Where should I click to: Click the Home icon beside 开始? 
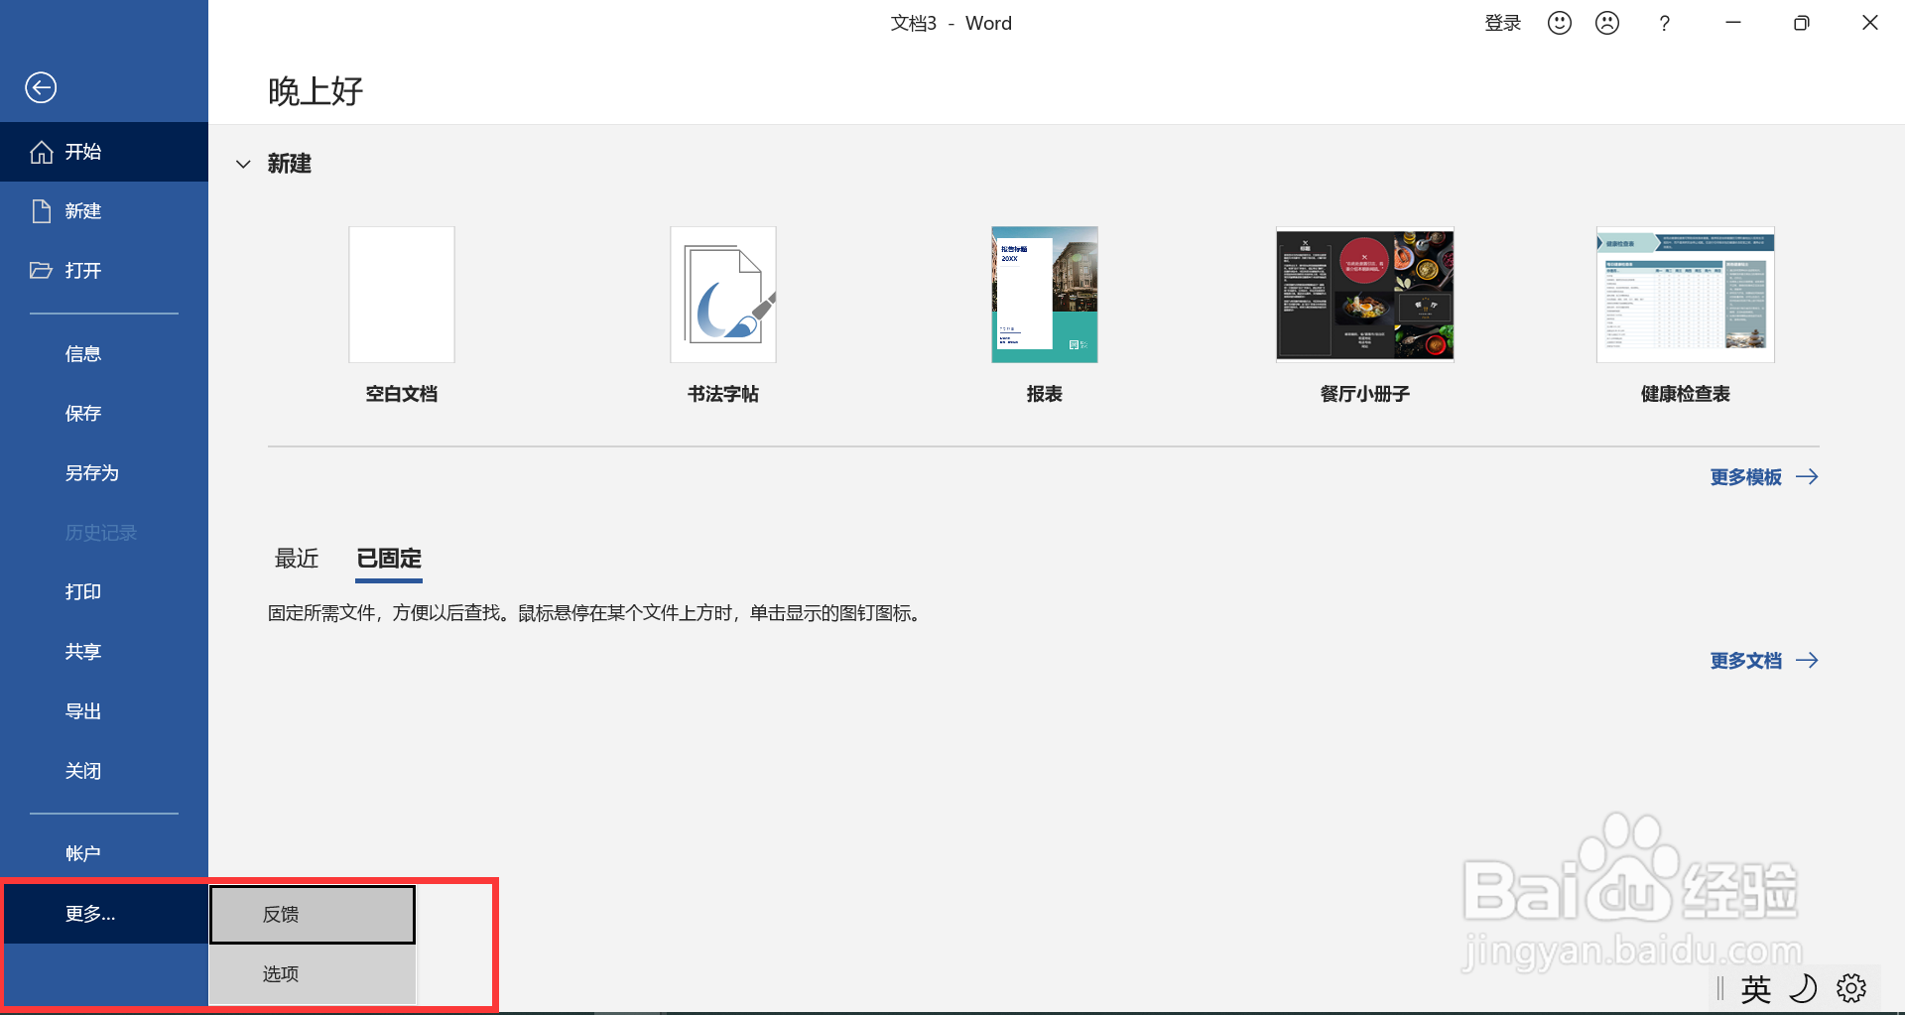click(42, 152)
